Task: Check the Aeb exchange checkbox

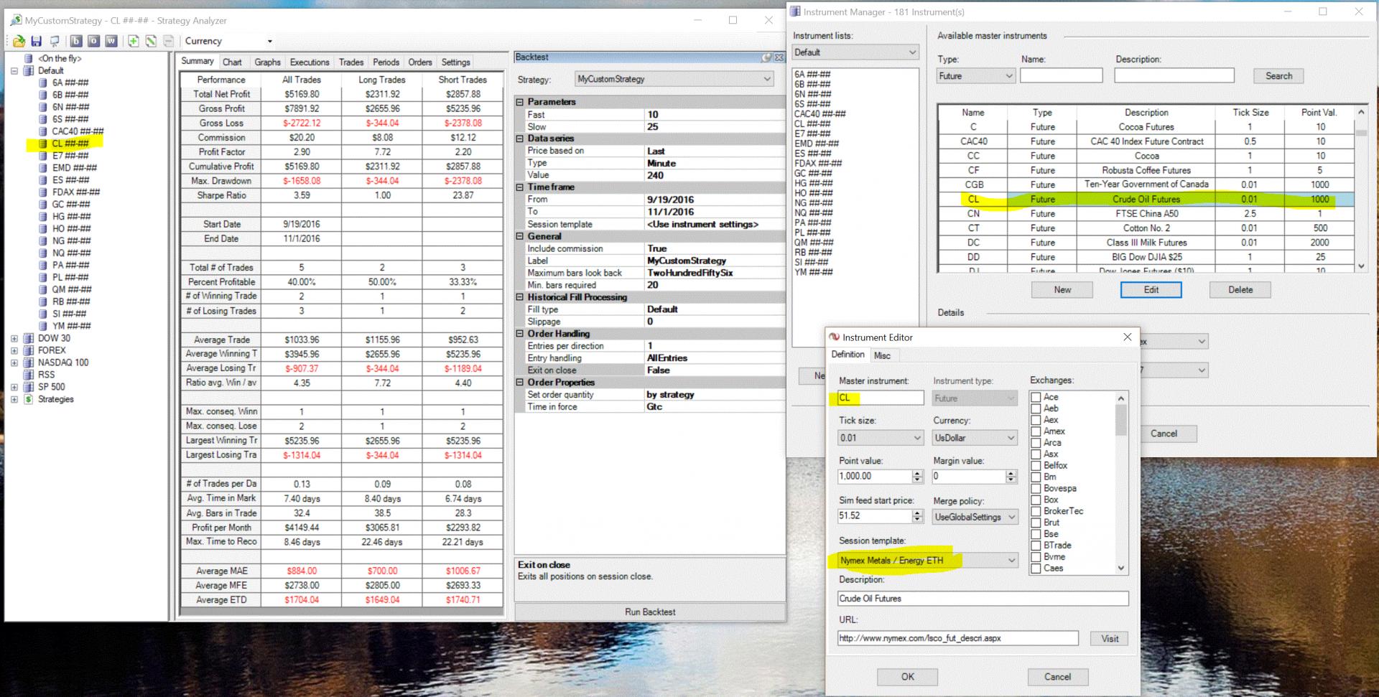Action: tap(1036, 408)
